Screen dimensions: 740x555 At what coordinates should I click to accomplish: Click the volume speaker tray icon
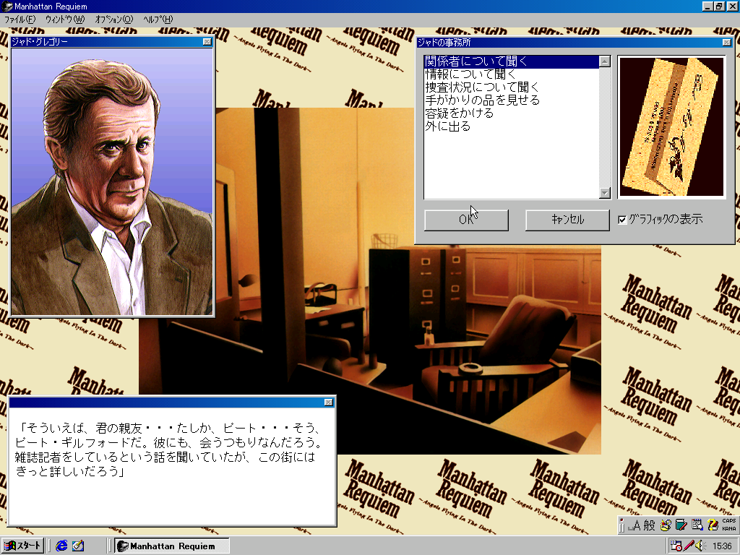[701, 546]
